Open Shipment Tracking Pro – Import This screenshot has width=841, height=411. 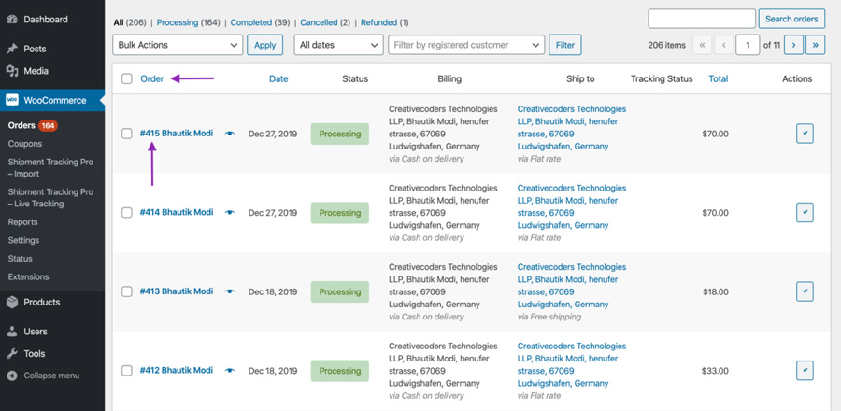50,168
